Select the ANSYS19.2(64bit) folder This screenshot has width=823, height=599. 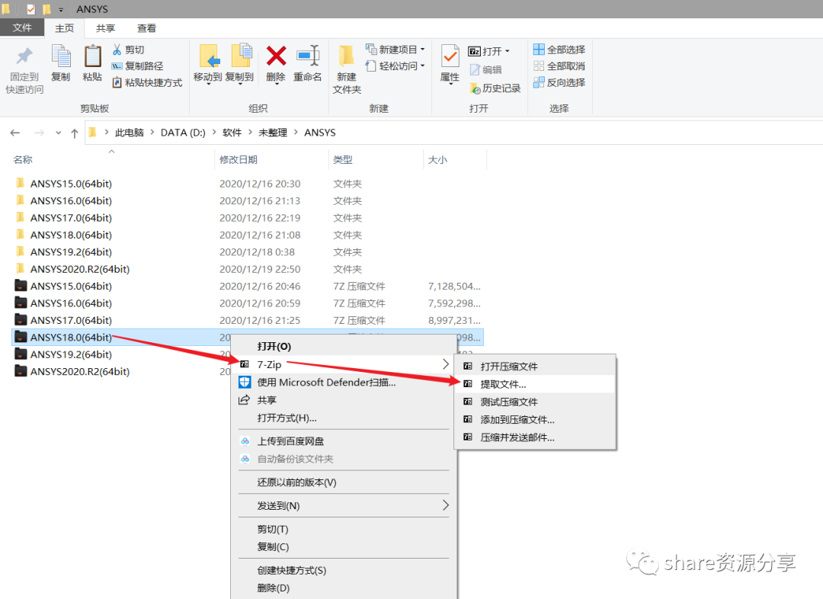pos(71,252)
